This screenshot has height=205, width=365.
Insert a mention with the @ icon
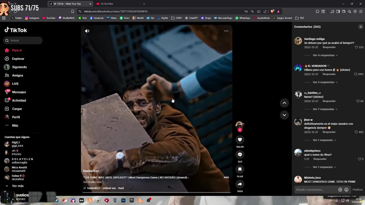click(x=340, y=190)
